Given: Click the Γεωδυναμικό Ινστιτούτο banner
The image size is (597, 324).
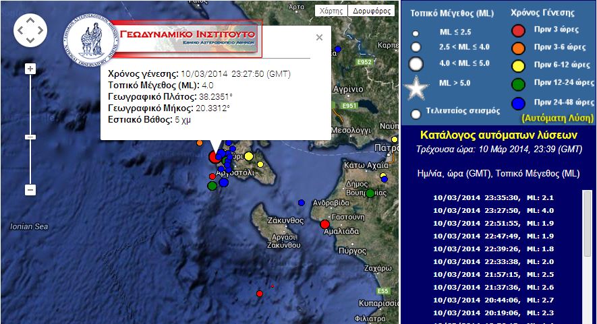Looking at the screenshot, I should click(189, 36).
